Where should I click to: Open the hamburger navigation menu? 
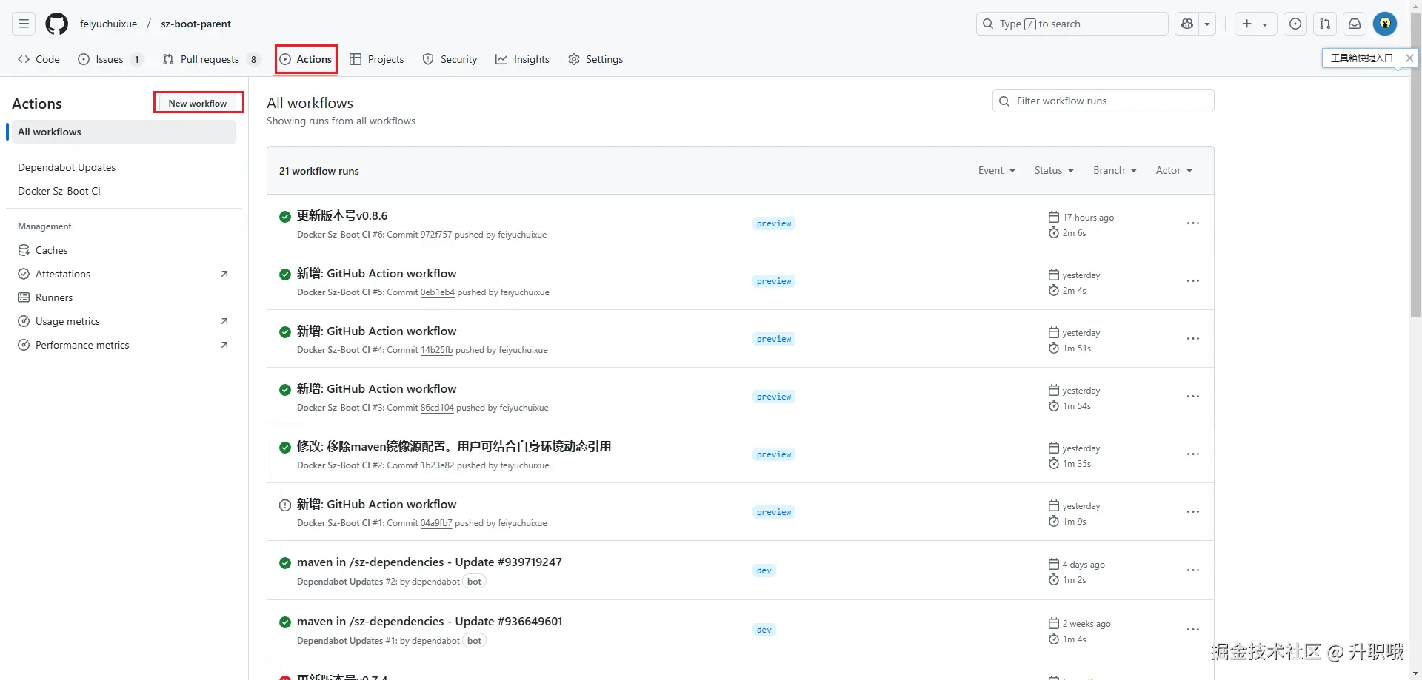click(24, 24)
